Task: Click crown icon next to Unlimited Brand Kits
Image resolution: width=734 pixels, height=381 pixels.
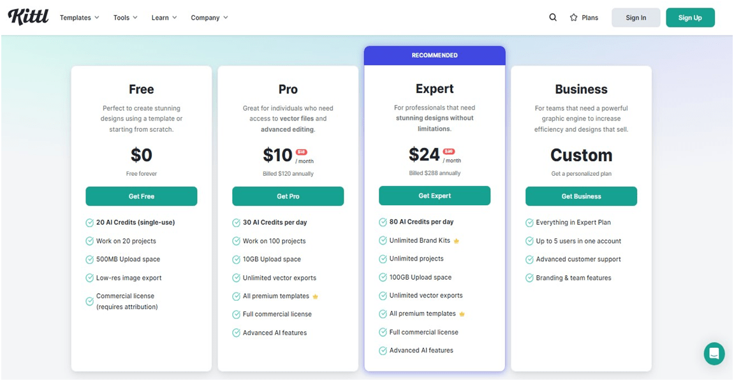Action: pyautogui.click(x=456, y=241)
